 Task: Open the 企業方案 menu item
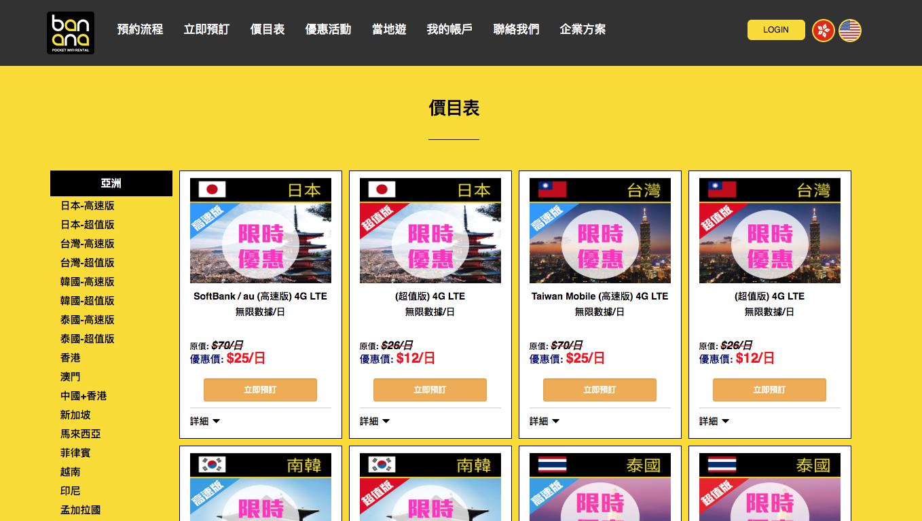(x=583, y=29)
